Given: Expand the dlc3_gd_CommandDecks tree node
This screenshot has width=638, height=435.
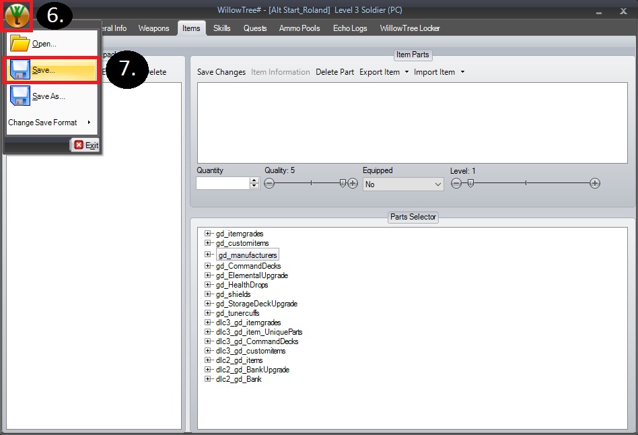Looking at the screenshot, I should (208, 341).
